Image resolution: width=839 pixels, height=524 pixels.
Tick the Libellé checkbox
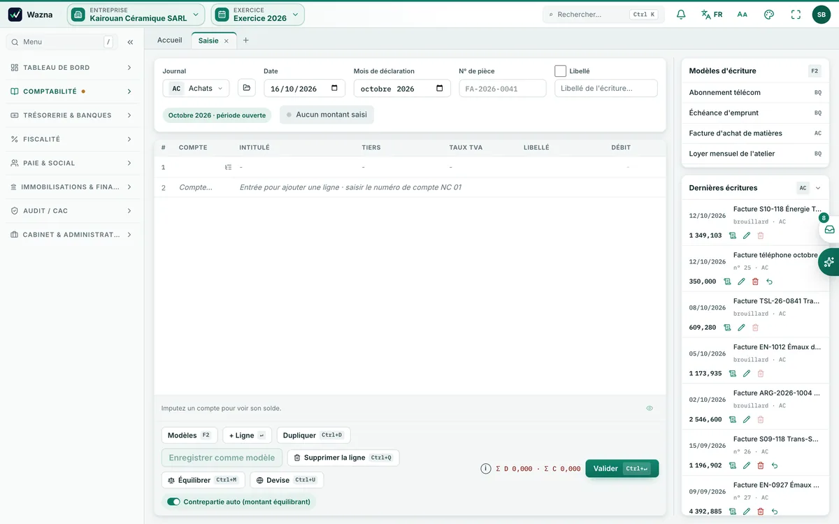(x=560, y=71)
